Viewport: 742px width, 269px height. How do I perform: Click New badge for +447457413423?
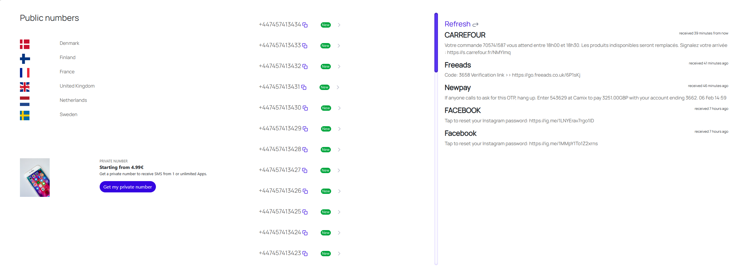point(326,254)
